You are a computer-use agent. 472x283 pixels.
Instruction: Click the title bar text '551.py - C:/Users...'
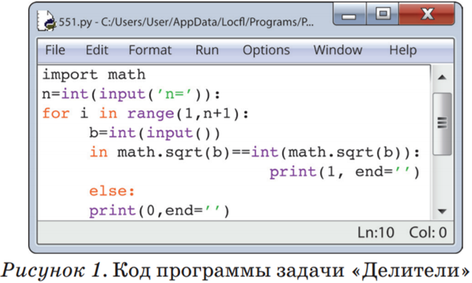pyautogui.click(x=186, y=22)
